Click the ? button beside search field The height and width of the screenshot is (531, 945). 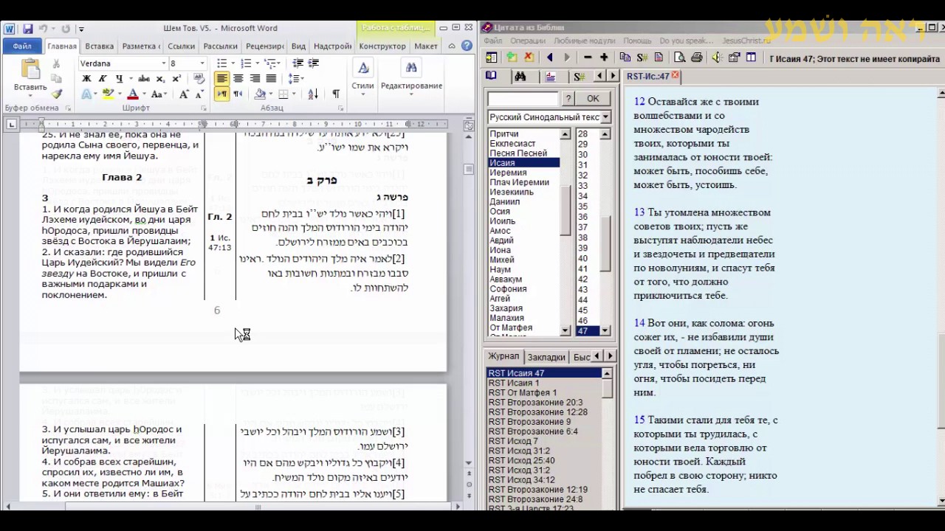[x=568, y=98]
